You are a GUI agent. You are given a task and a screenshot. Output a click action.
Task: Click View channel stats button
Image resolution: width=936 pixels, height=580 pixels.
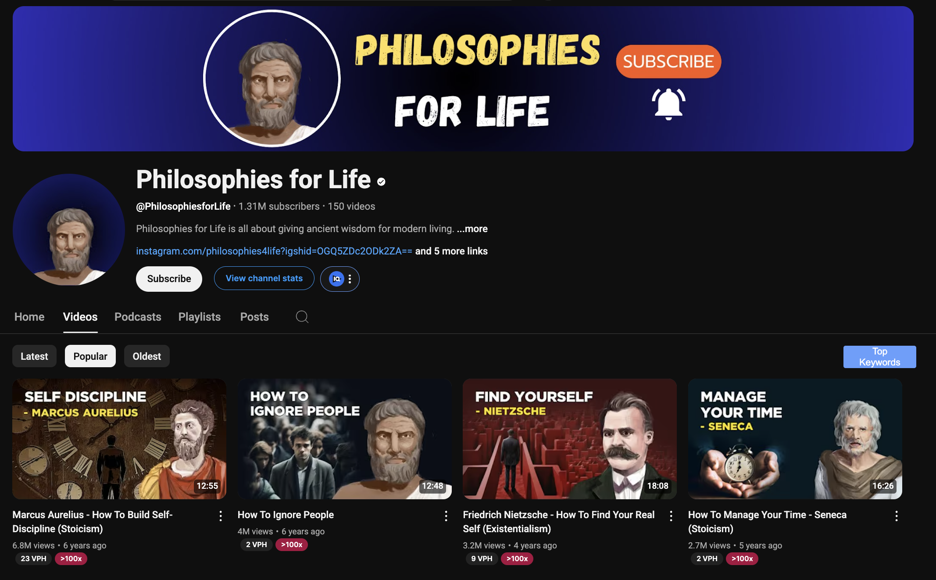pyautogui.click(x=264, y=278)
